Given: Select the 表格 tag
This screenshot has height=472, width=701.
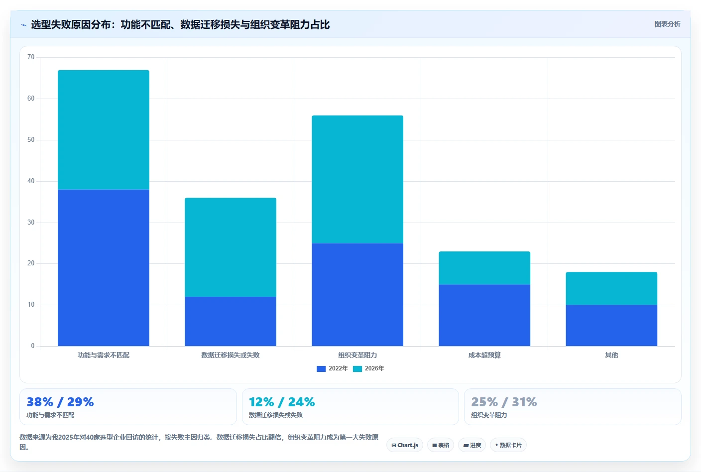Looking at the screenshot, I should [441, 445].
